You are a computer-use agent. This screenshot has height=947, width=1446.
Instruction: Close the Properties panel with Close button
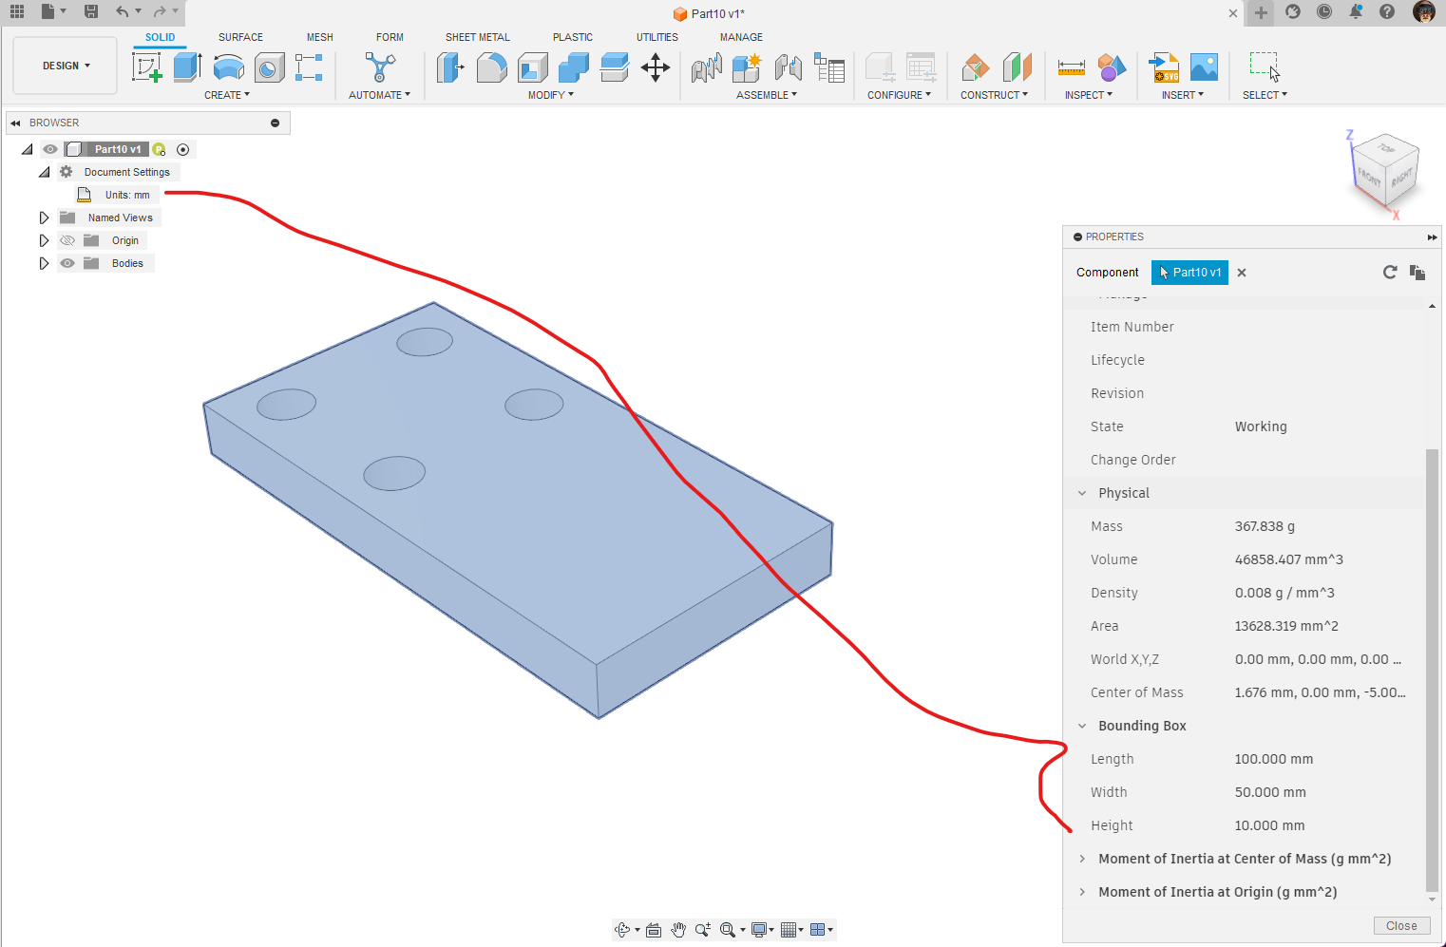pyautogui.click(x=1401, y=925)
